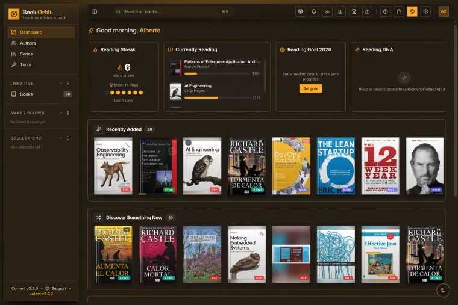
Task: Open the theme palette icon
Action: [412, 11]
